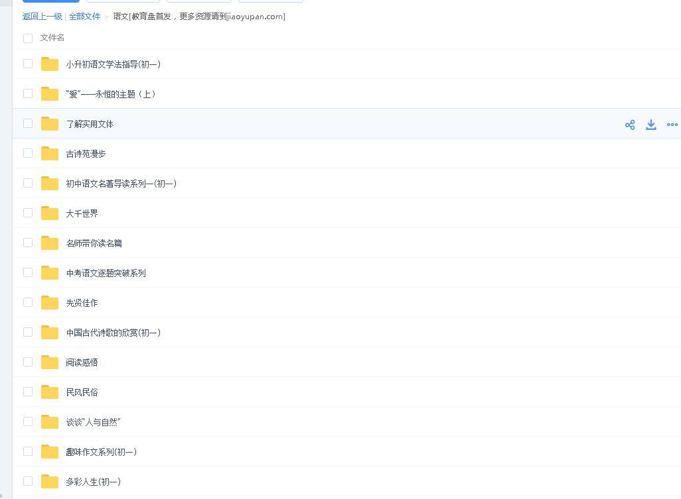Open folder name 中国古代诗歌的欣赏(初一)
This screenshot has width=681, height=499.
(x=113, y=333)
